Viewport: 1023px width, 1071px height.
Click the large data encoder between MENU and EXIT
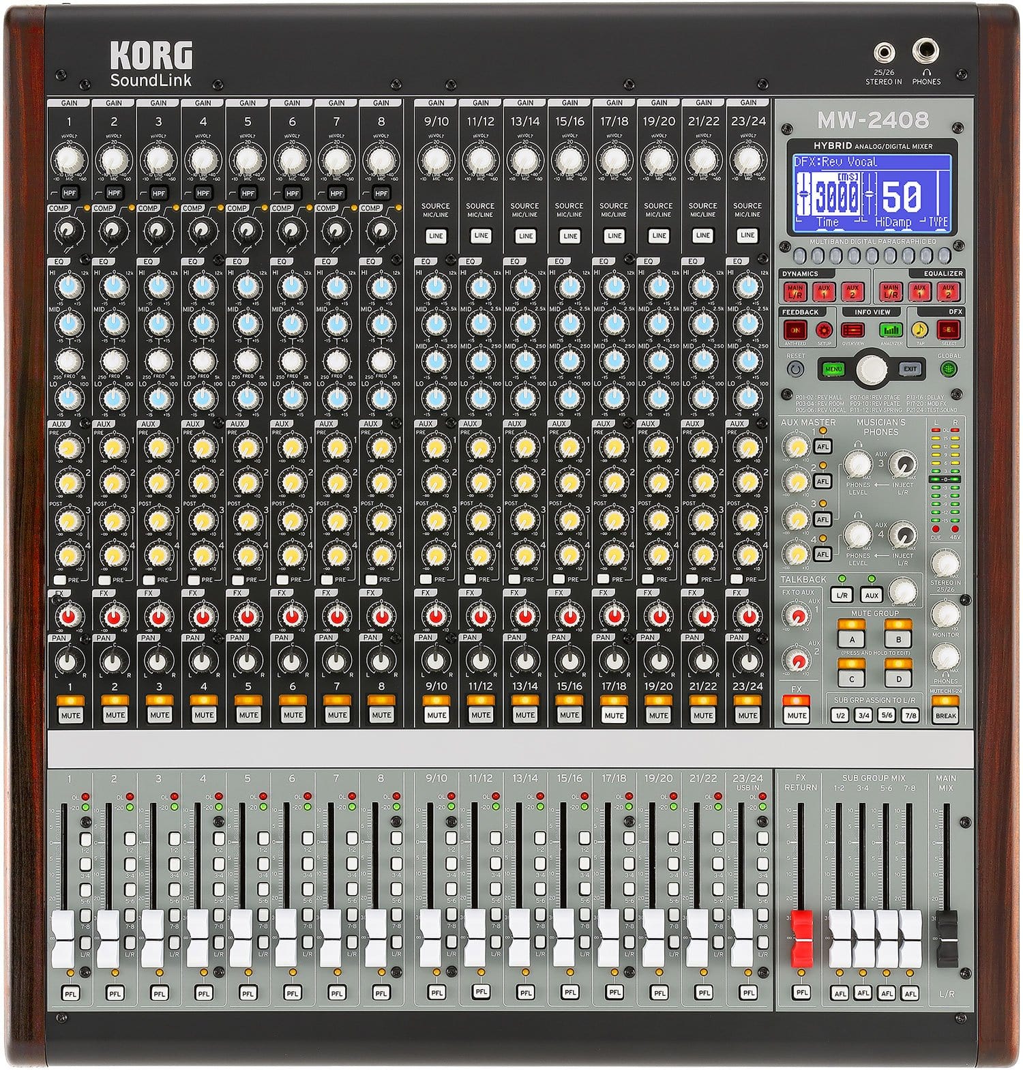pyautogui.click(x=872, y=369)
